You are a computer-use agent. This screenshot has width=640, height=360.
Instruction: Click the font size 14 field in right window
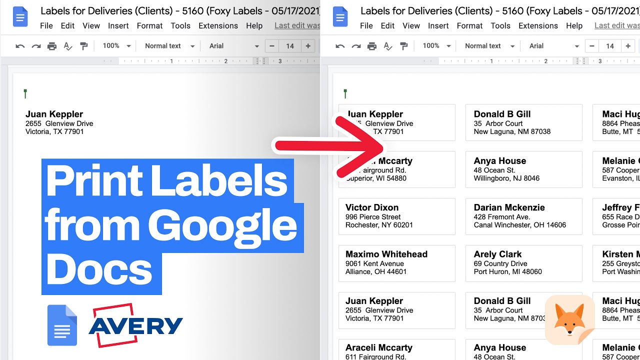coord(610,46)
